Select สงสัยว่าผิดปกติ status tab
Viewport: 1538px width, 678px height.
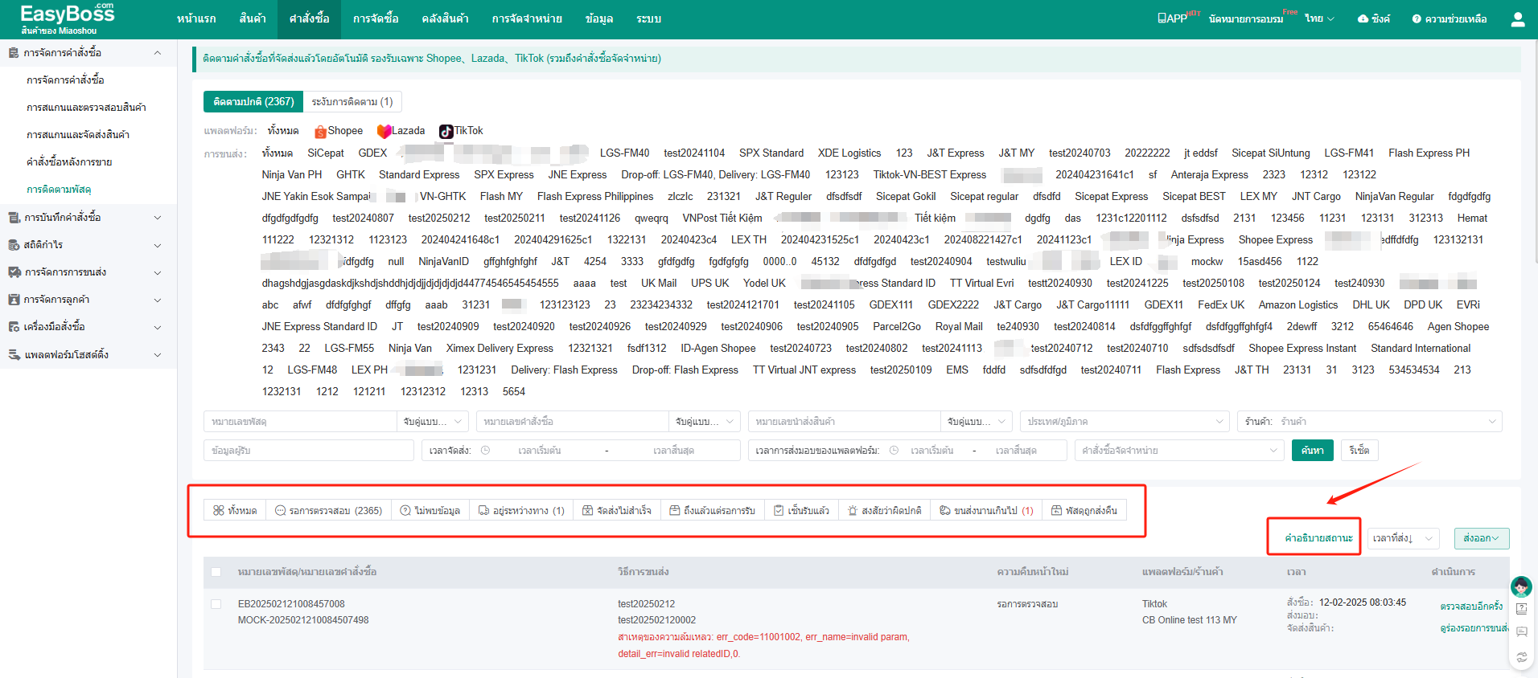coord(884,510)
